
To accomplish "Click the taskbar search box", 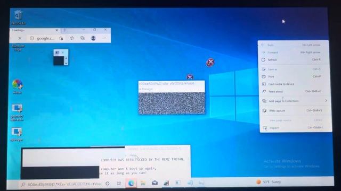I will pos(61,184).
